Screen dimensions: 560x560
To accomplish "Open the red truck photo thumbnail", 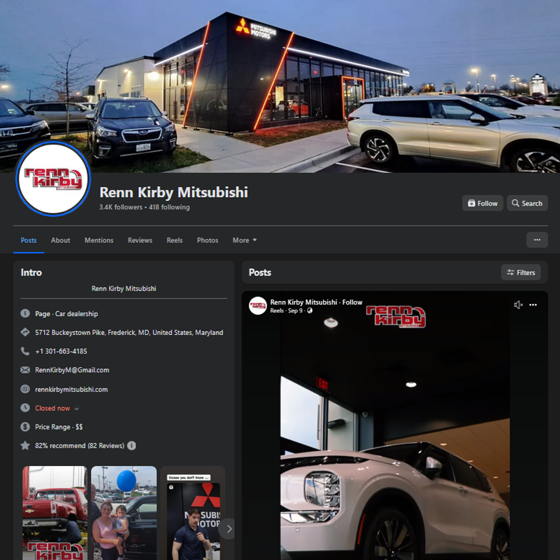I will [x=55, y=513].
